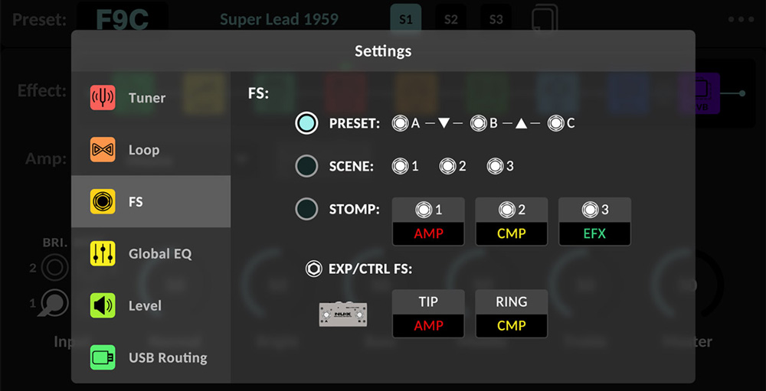Open the three-dots more menu
Image resolution: width=766 pixels, height=391 pixels.
click(741, 20)
